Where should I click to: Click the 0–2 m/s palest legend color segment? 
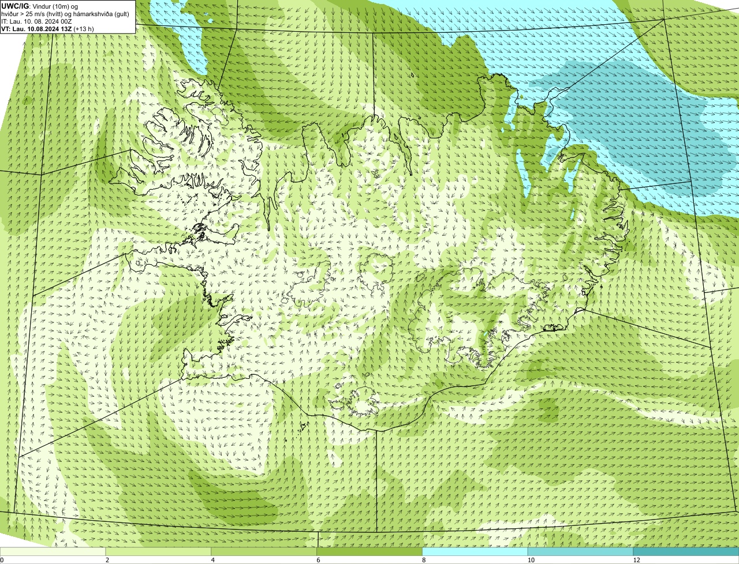coord(53,552)
